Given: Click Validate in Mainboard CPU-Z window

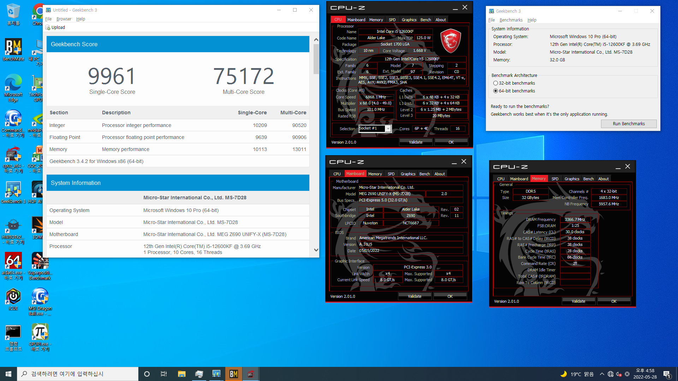Looking at the screenshot, I should point(415,296).
